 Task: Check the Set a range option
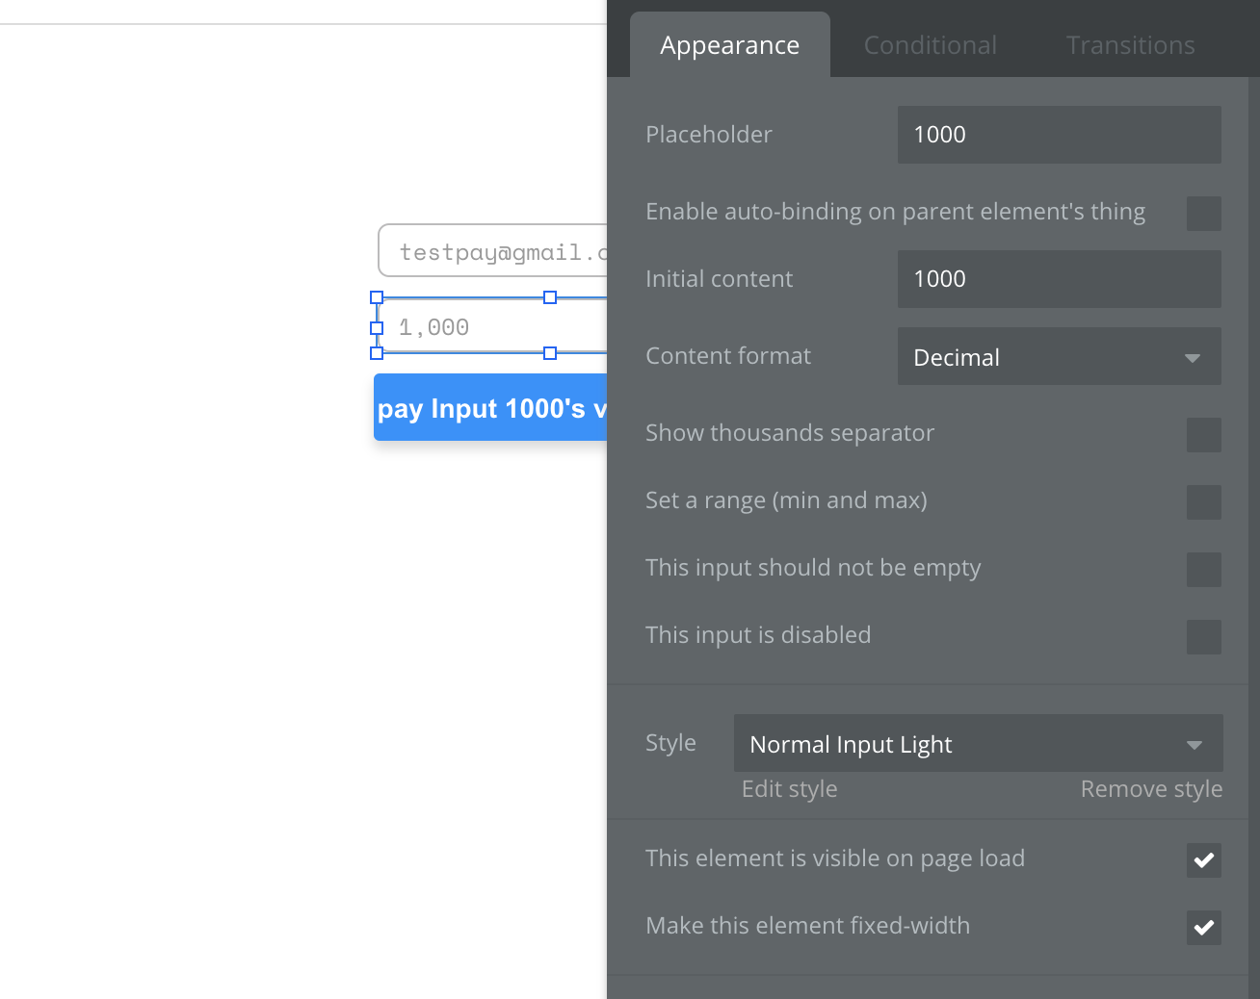pos(1203,502)
